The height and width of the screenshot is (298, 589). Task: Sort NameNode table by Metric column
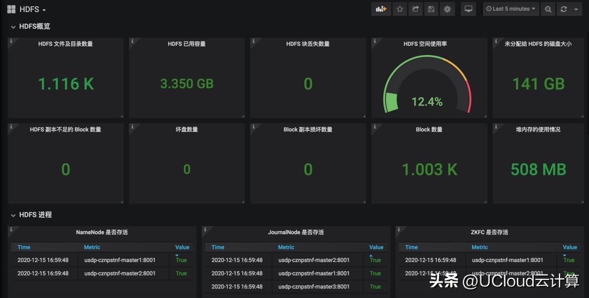click(x=92, y=247)
